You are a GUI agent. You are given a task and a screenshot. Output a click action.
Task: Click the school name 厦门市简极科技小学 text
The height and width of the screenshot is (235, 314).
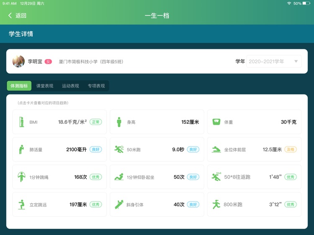[78, 61]
